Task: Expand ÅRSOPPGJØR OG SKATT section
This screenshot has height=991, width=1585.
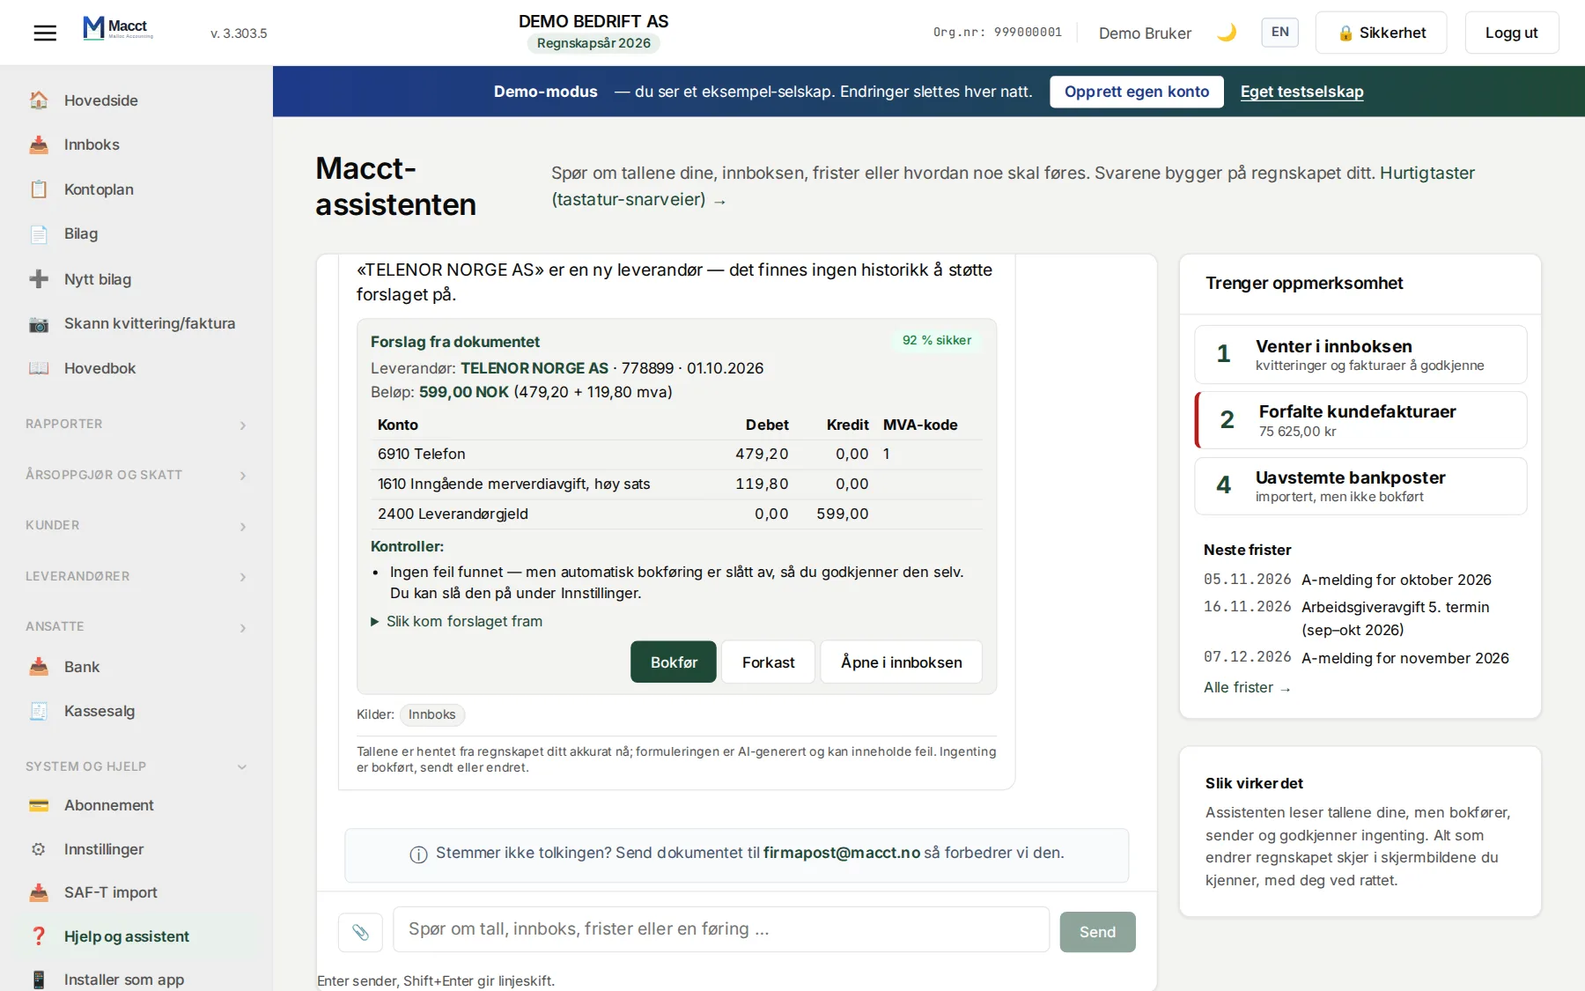Action: pos(136,475)
